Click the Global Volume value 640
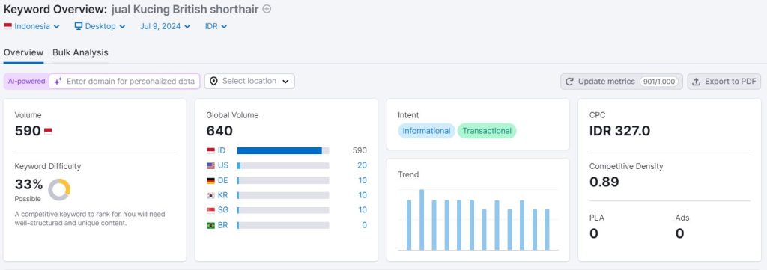Screen dimensions: 767x270 (x=219, y=131)
